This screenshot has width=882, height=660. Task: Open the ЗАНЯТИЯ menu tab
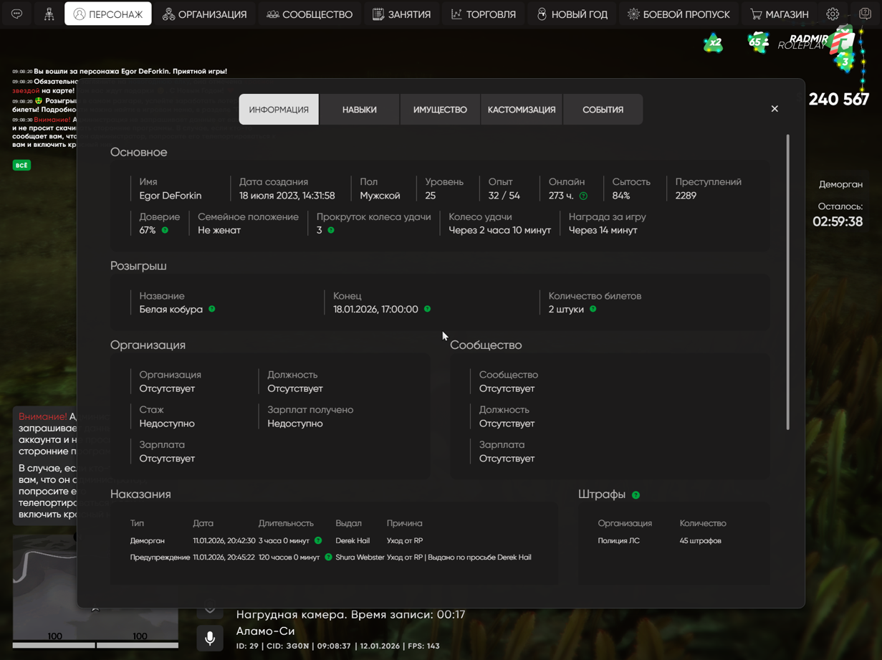pos(401,14)
